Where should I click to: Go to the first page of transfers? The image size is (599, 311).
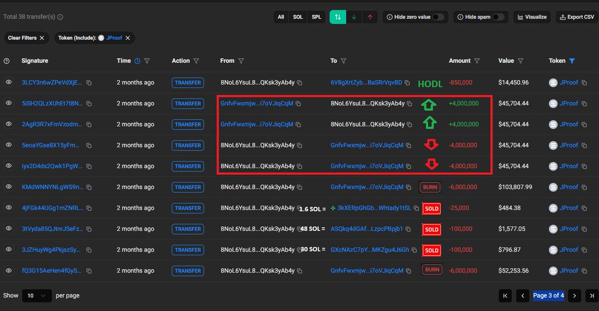click(506, 296)
